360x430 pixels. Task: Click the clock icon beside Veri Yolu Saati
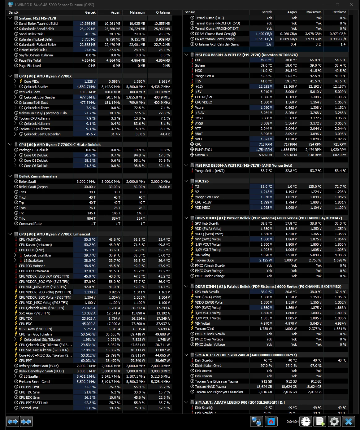pyautogui.click(x=16, y=92)
